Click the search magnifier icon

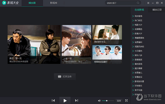click(138, 3)
